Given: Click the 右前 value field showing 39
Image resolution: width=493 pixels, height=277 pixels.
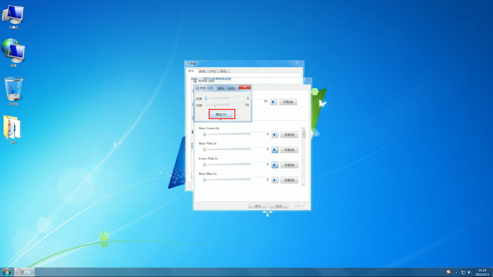Looking at the screenshot, I should (x=242, y=105).
